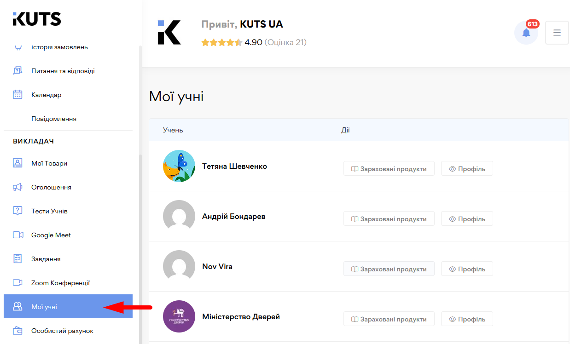This screenshot has height=344, width=570.
Task: Click the Оголошення megaphone icon
Action: coord(17,187)
